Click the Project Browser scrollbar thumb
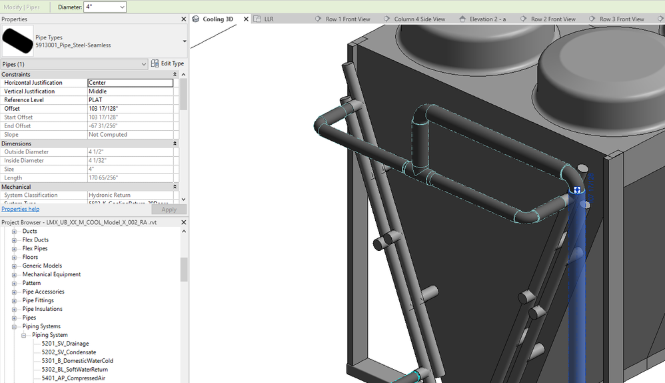 [184, 269]
